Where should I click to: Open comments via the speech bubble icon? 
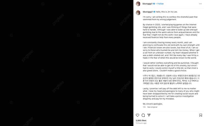click(x=143, y=115)
